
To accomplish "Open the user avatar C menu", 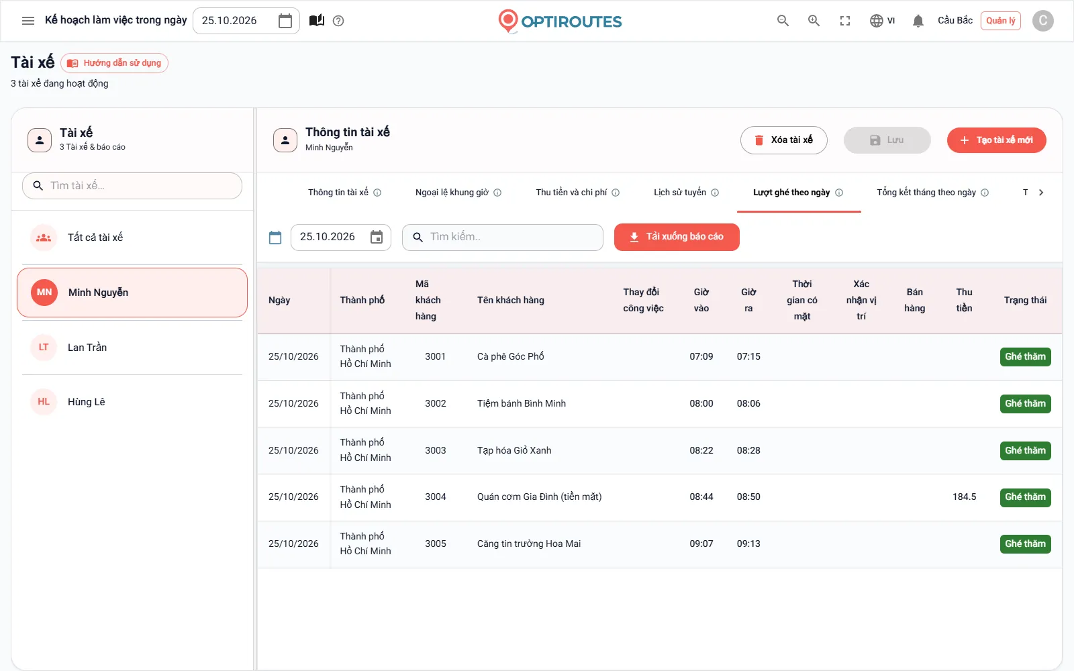I will (1042, 21).
